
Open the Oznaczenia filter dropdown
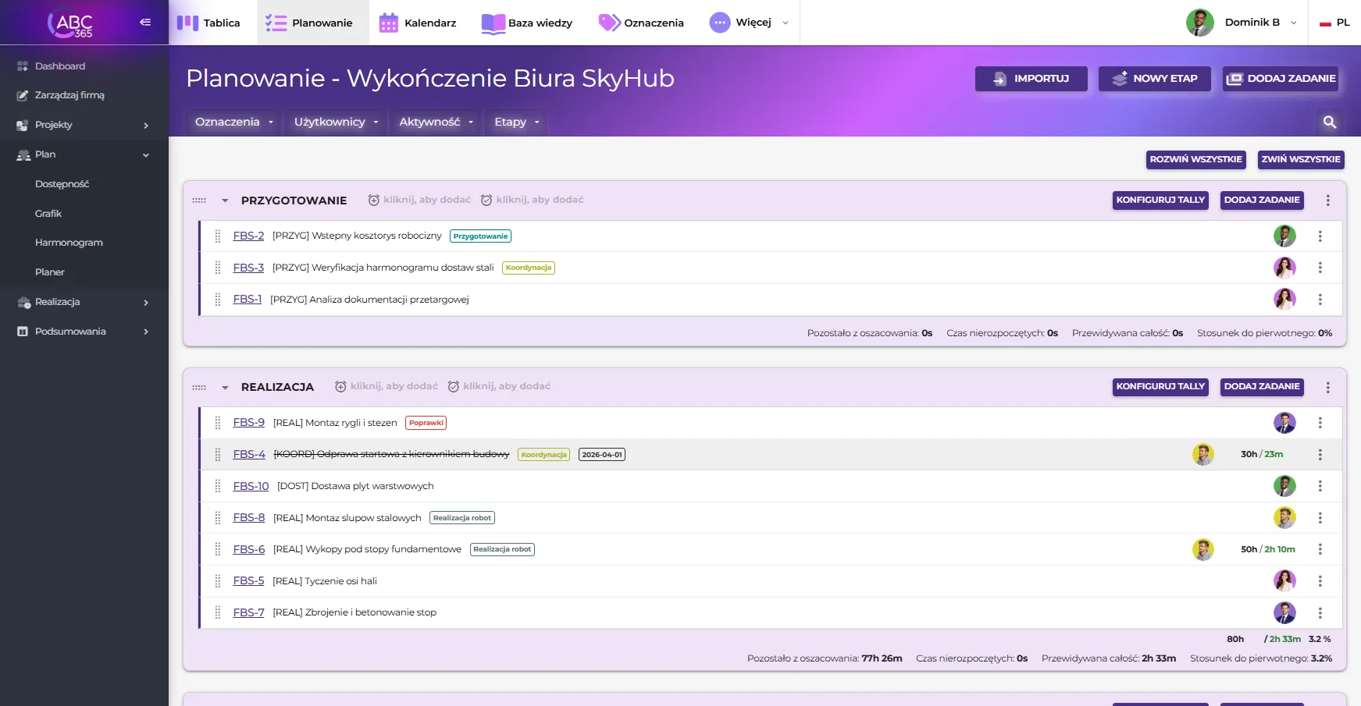(x=234, y=122)
